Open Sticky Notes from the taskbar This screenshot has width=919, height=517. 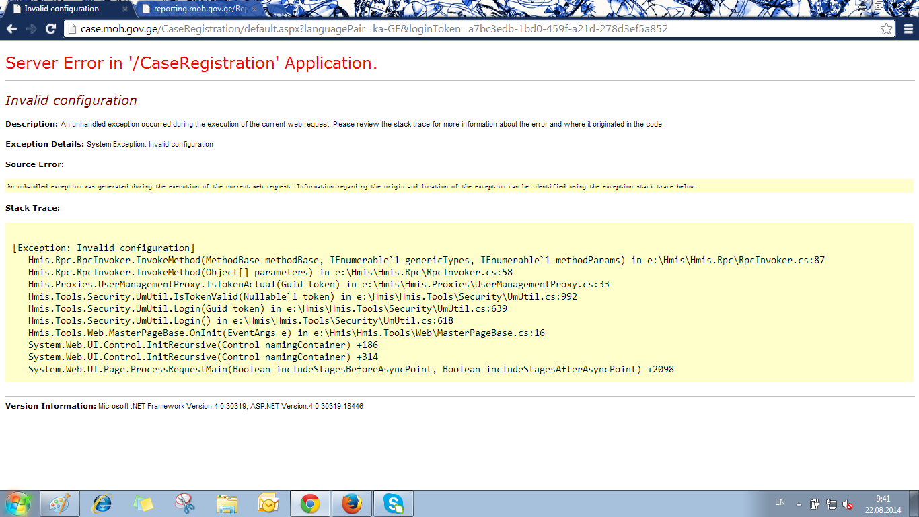click(143, 504)
